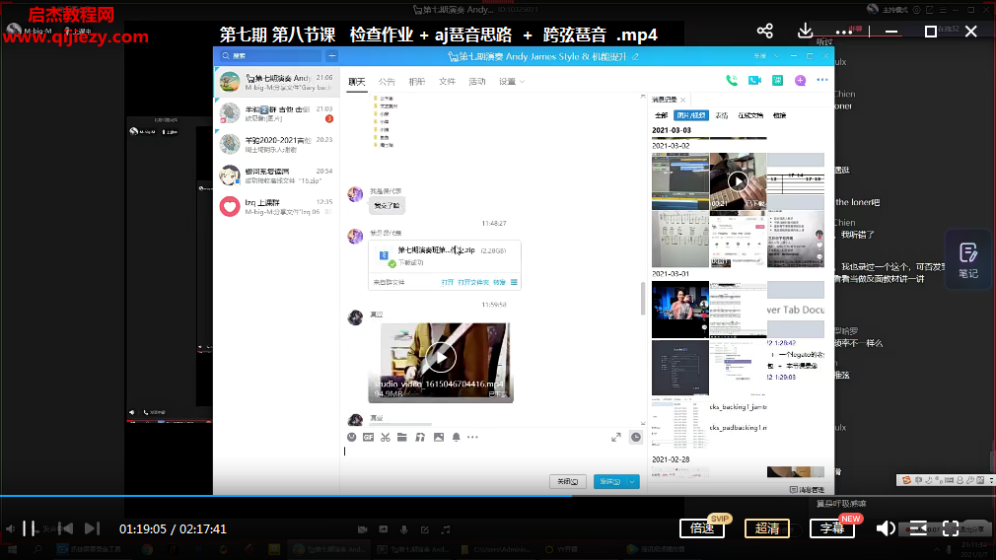Open the 第七期演奏 Andy group conversation
996x560 pixels.
(x=276, y=82)
